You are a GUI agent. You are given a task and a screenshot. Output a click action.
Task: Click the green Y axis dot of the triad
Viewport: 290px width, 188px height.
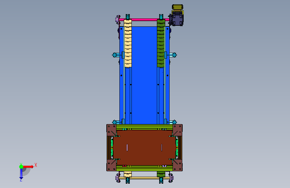[x=21, y=167]
